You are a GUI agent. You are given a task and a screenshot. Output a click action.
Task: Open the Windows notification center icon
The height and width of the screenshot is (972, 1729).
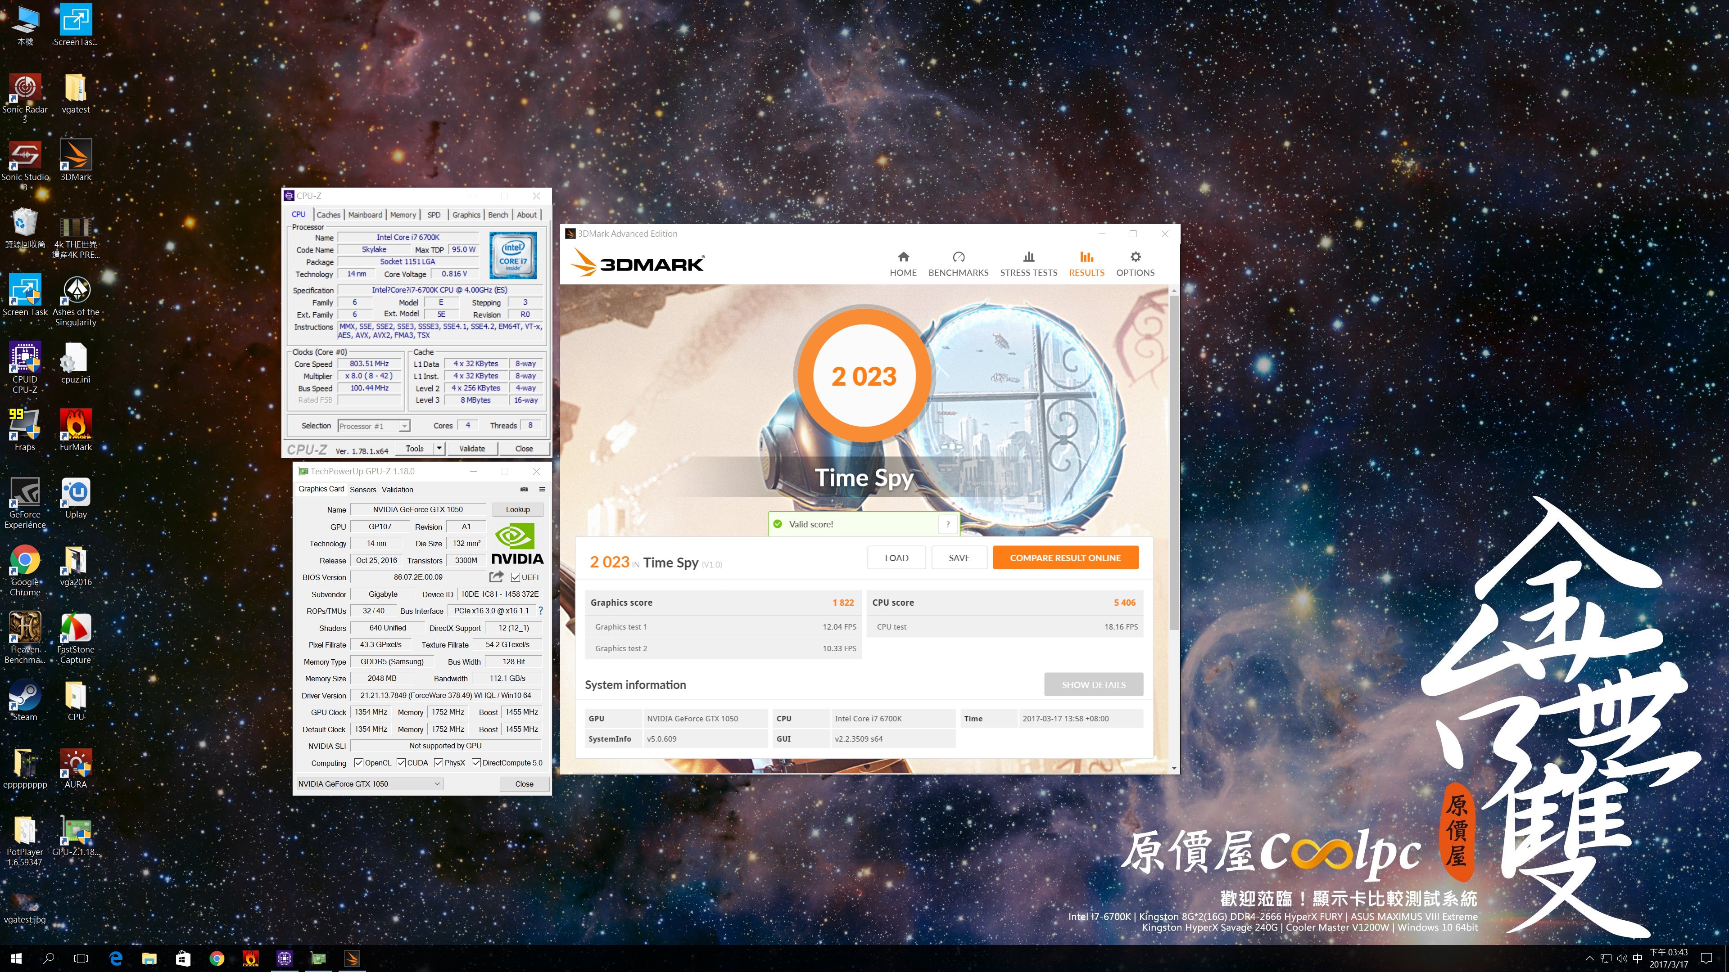(1707, 958)
